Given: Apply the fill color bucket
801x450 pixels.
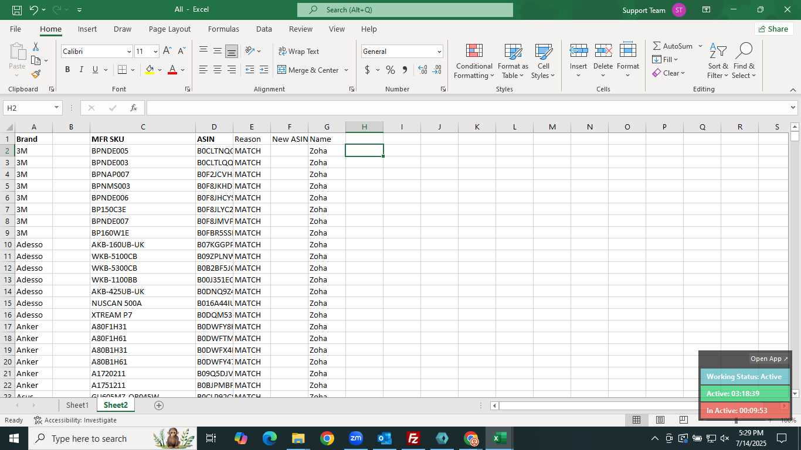Looking at the screenshot, I should pos(150,70).
